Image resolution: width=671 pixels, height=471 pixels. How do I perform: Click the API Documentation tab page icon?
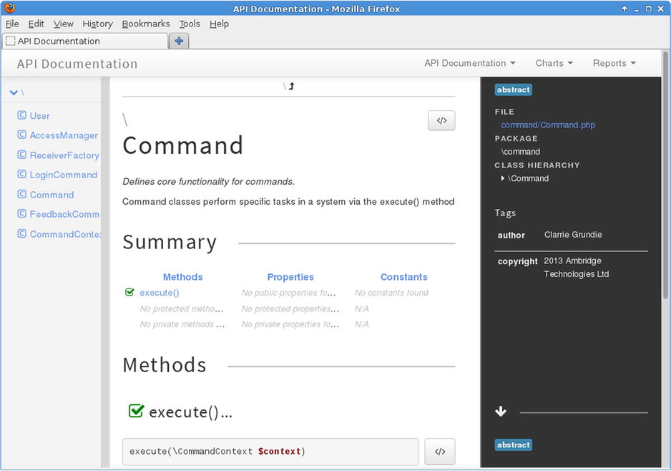(x=10, y=41)
